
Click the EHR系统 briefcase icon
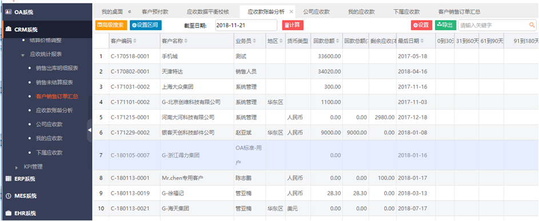[9, 213]
